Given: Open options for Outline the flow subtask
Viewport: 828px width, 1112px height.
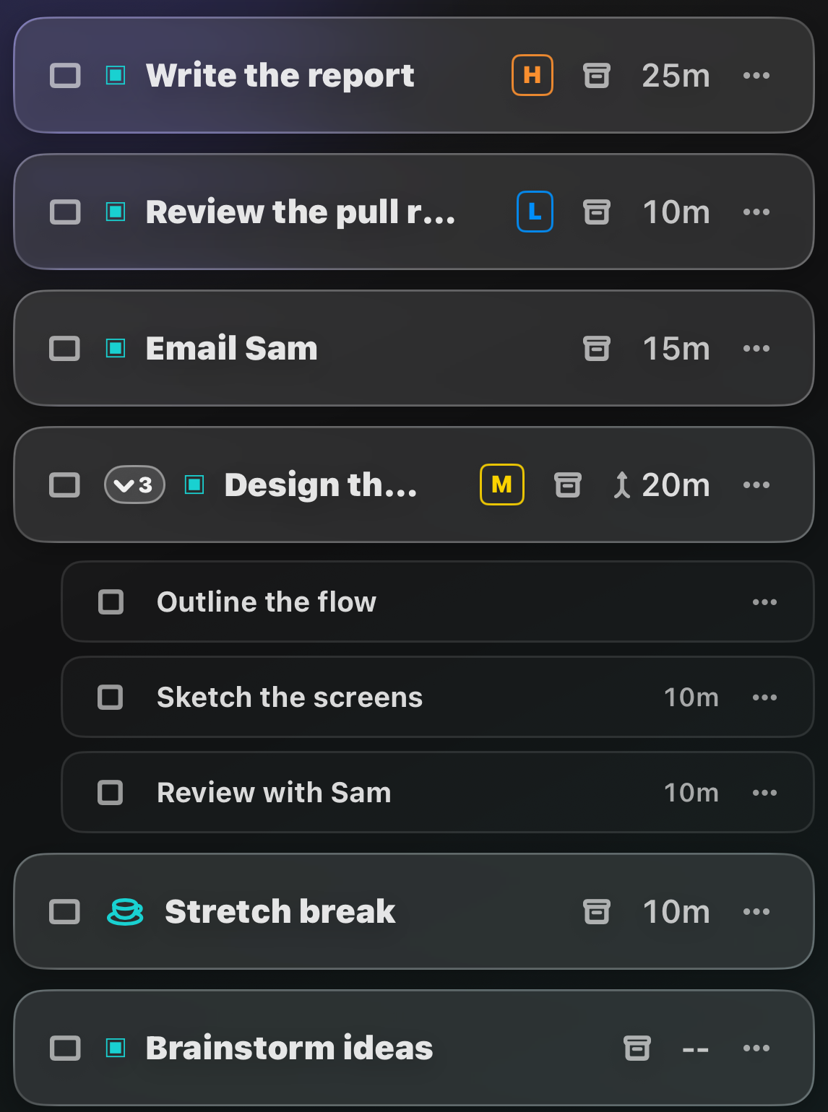Looking at the screenshot, I should point(764,601).
